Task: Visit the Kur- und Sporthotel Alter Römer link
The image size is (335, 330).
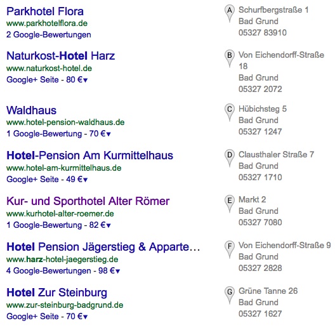Action: (x=88, y=201)
